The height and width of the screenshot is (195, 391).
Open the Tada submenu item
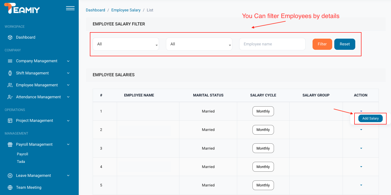coord(21,162)
